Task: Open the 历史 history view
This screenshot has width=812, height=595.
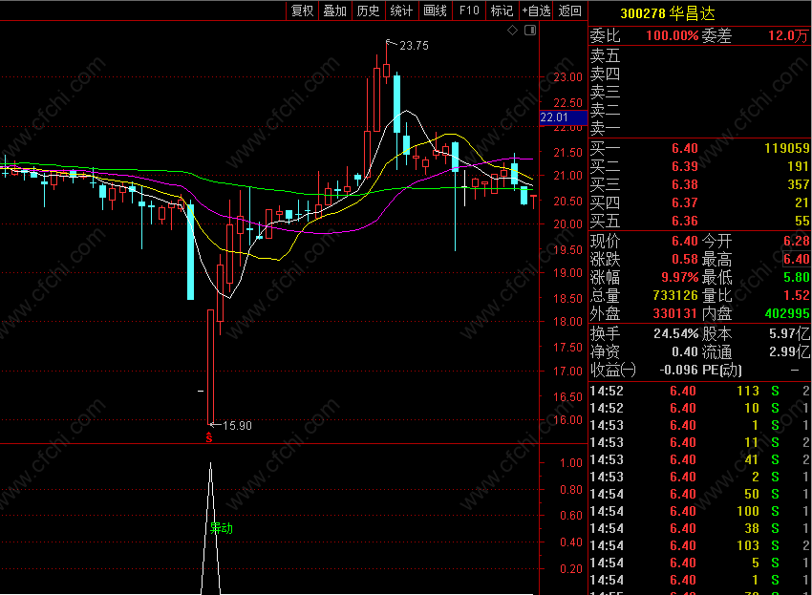Action: (x=368, y=11)
